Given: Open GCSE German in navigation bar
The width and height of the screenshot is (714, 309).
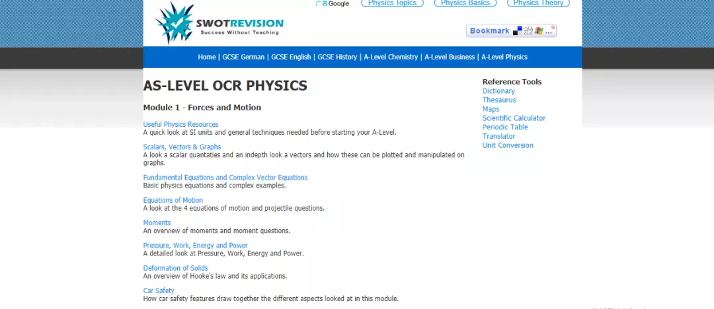Looking at the screenshot, I should coord(243,57).
